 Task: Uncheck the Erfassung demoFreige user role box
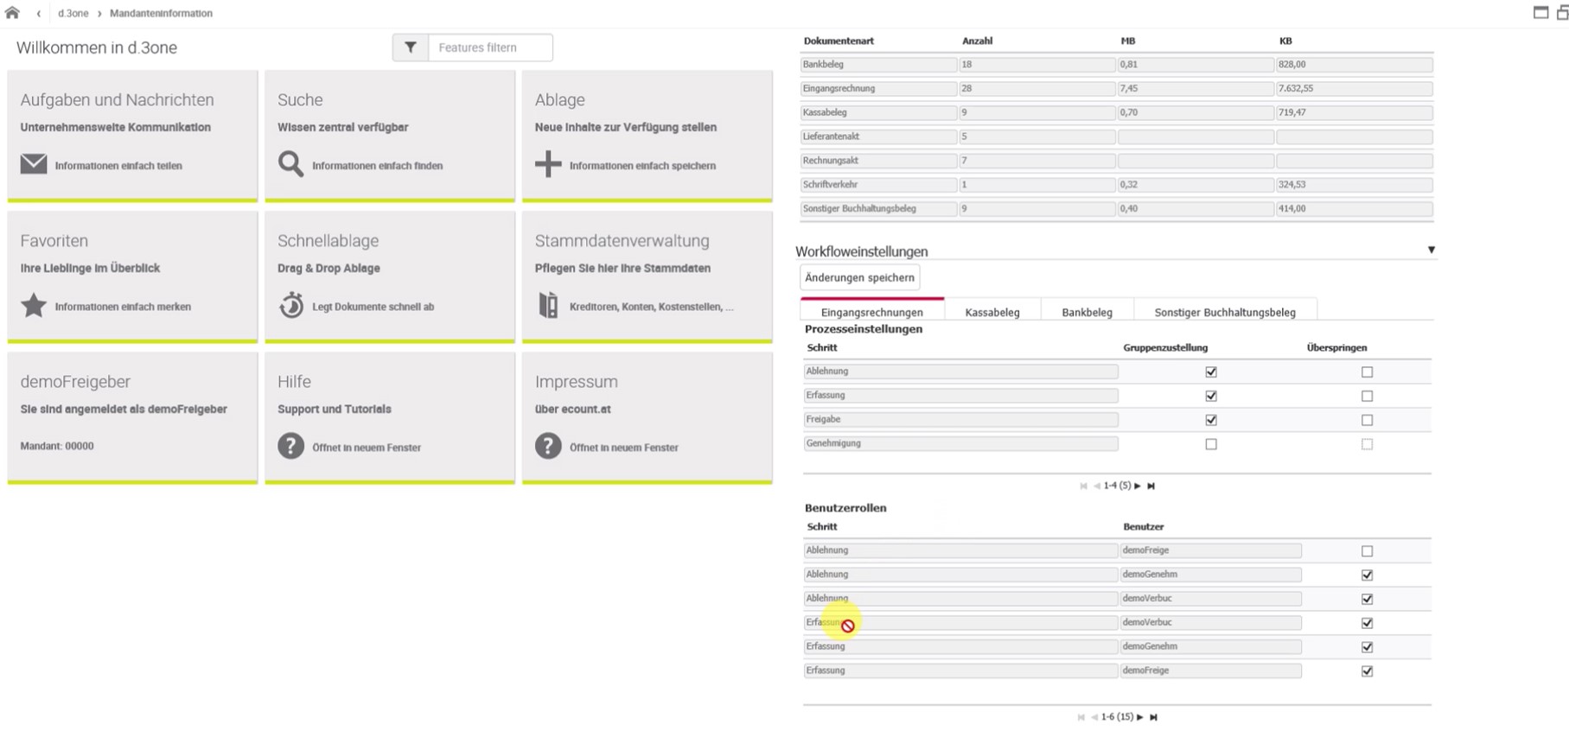pyautogui.click(x=1367, y=671)
